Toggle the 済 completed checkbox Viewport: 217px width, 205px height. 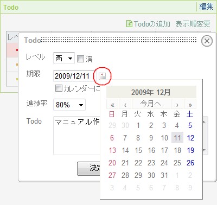tap(80, 59)
